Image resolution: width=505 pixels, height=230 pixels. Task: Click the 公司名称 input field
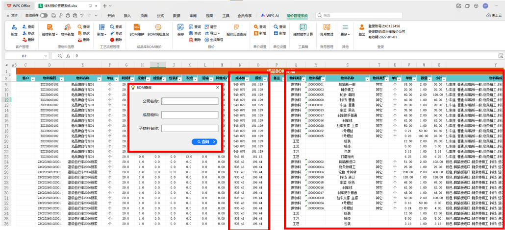[190, 101]
